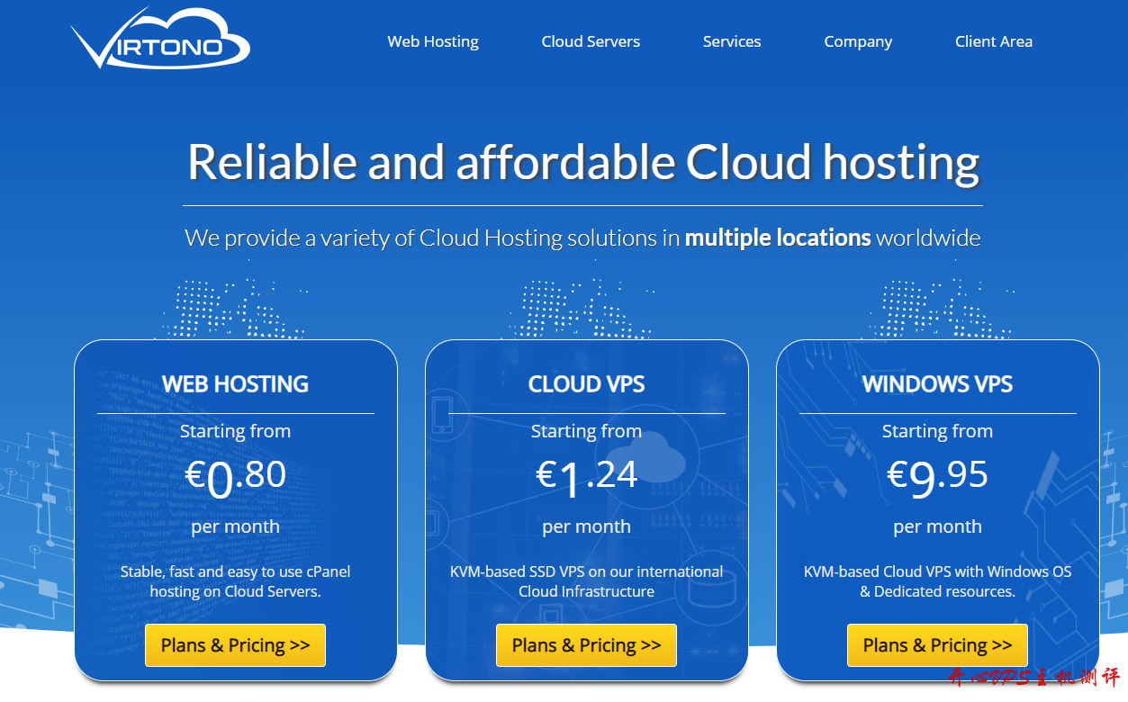Select the WEB HOSTING card heading
The height and width of the screenshot is (702, 1128).
pos(235,384)
